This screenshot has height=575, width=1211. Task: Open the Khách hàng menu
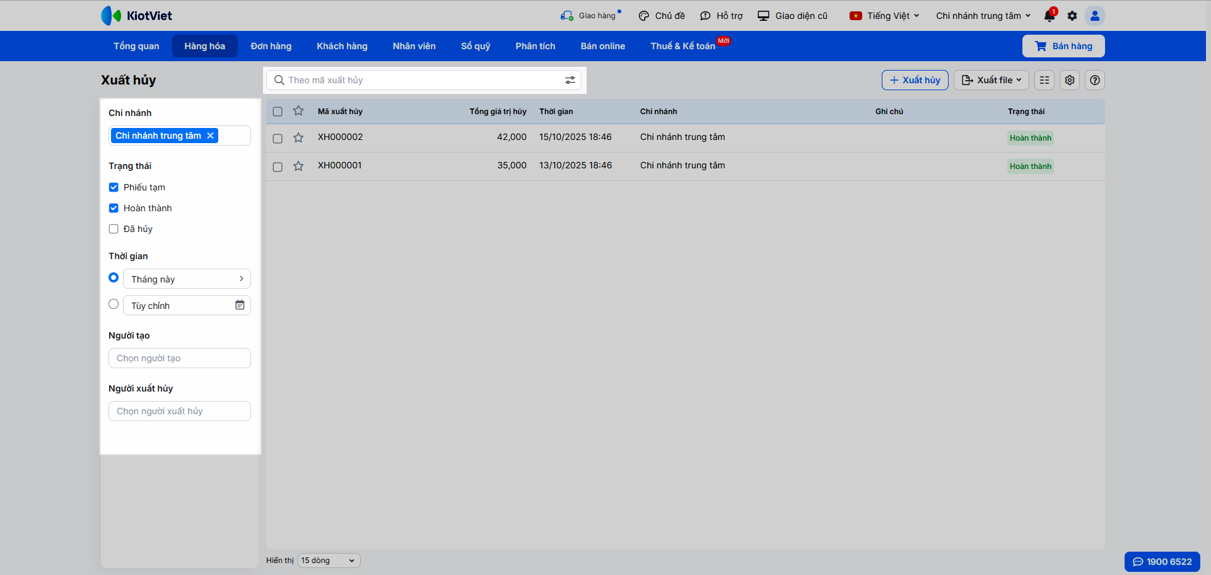coord(342,46)
